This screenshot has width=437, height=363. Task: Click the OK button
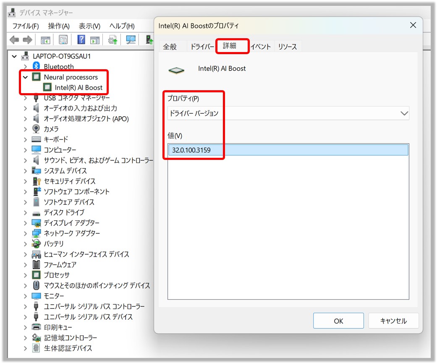338,321
